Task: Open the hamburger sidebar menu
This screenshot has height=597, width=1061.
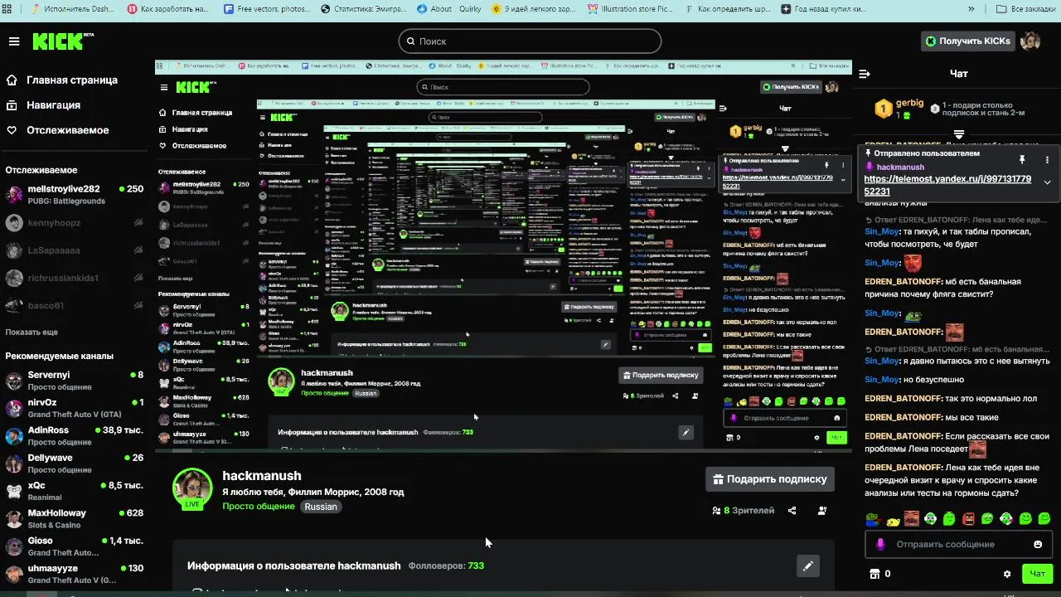Action: click(x=13, y=41)
